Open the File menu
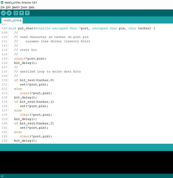The image size is (173, 178). tap(3, 7)
